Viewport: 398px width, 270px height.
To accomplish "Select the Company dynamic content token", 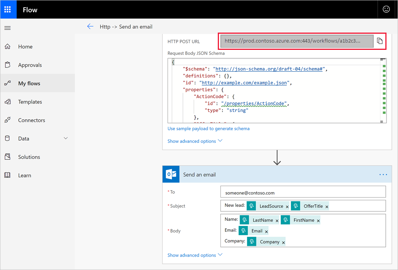I will tap(266, 242).
